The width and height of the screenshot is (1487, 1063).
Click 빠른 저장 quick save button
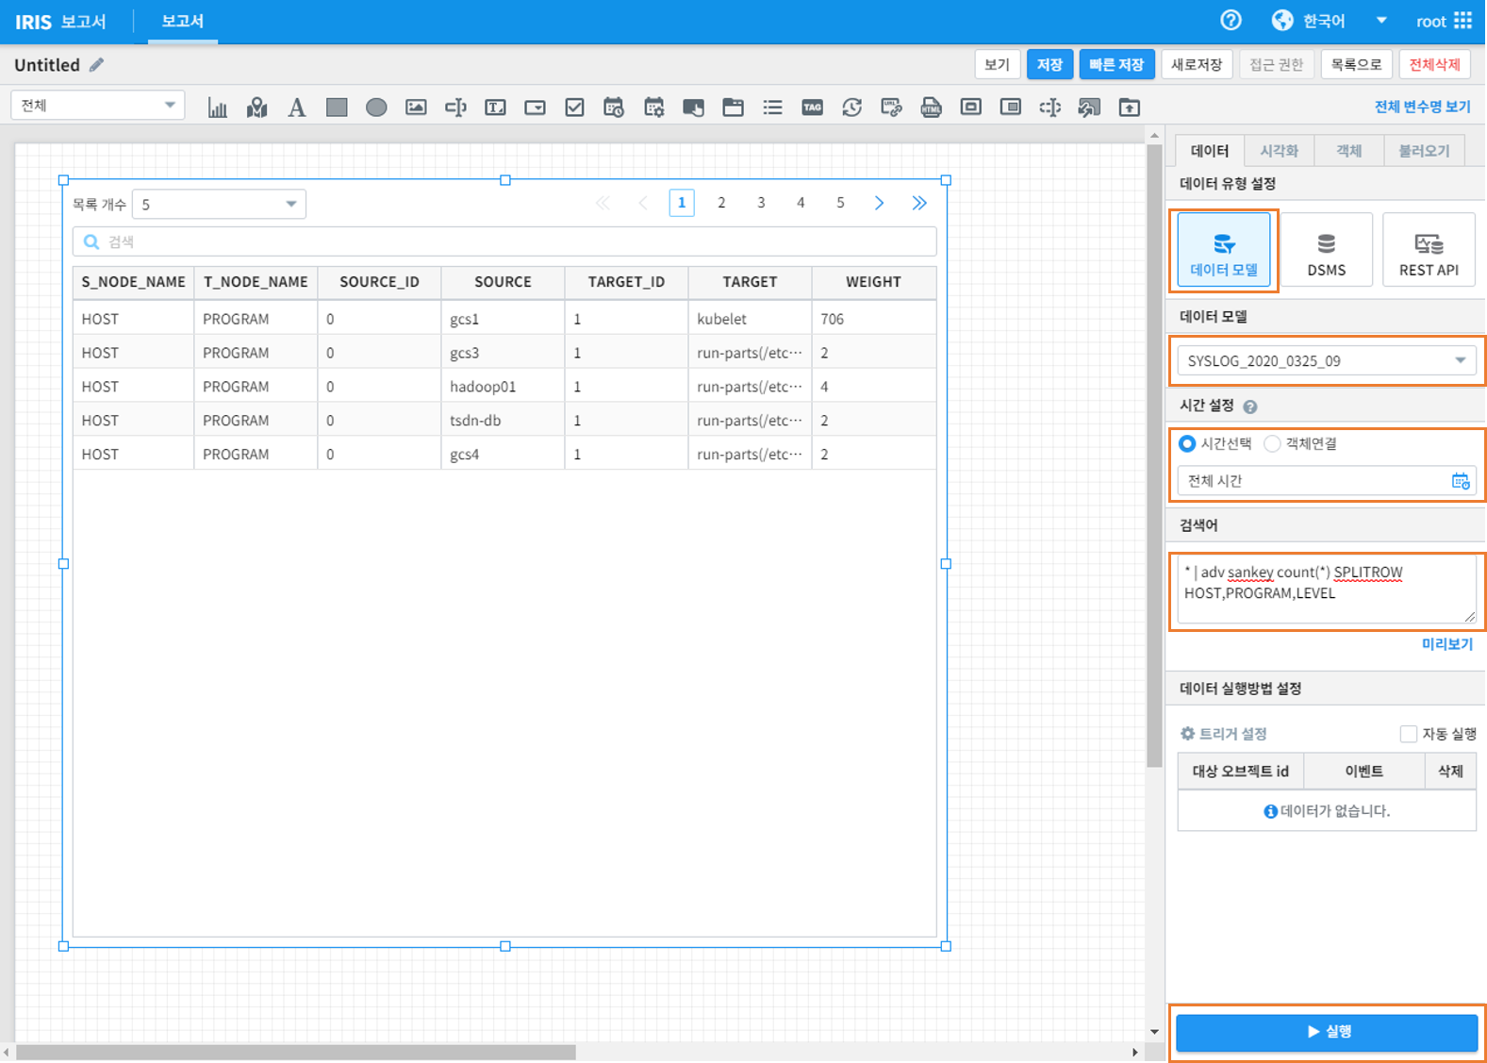pyautogui.click(x=1116, y=64)
